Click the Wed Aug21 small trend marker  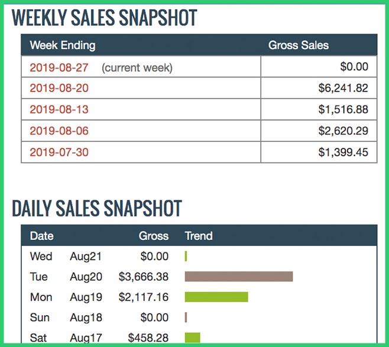click(x=186, y=257)
